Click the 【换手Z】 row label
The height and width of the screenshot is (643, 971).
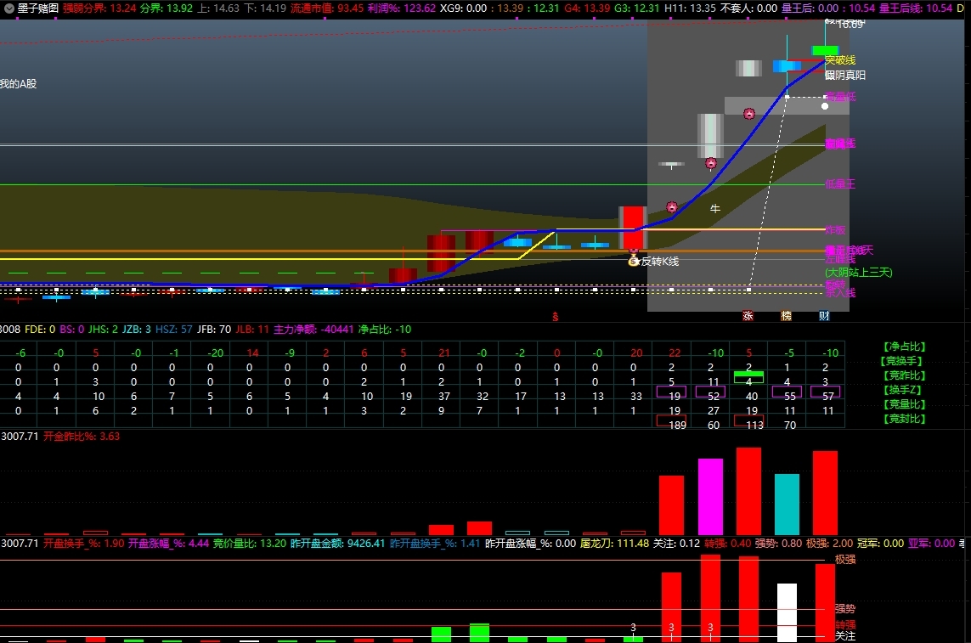coord(904,390)
